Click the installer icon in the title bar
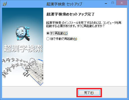Screen dimensions: 129x100 coord(5,4)
